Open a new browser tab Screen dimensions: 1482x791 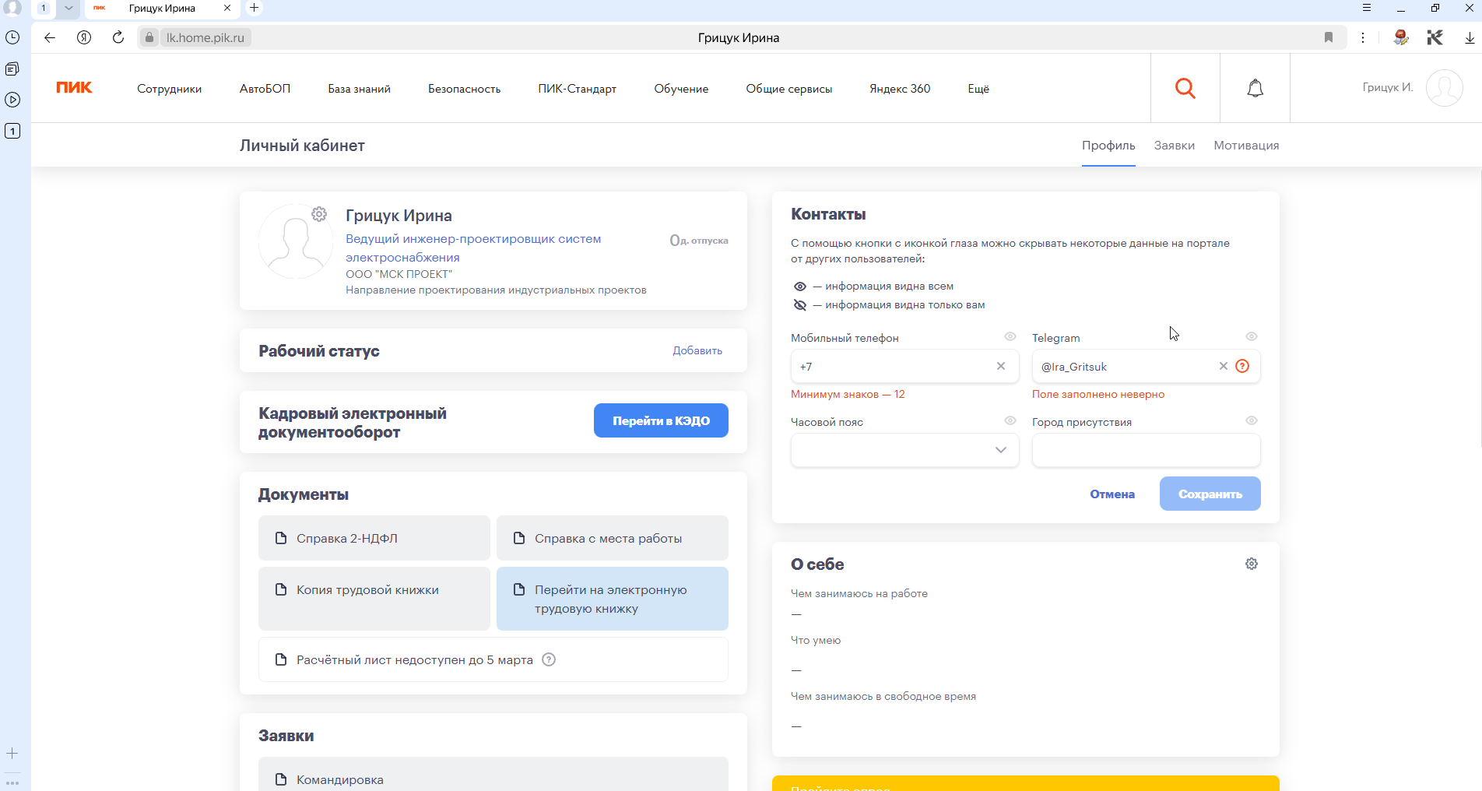254,8
